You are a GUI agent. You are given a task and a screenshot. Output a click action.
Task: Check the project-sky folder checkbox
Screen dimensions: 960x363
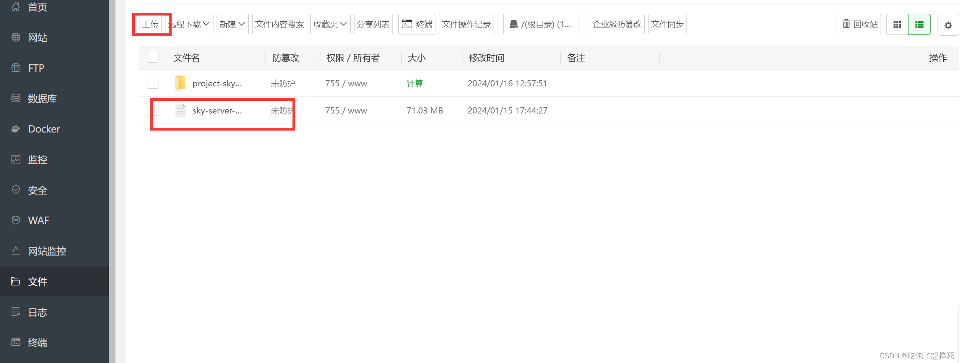[x=153, y=83]
